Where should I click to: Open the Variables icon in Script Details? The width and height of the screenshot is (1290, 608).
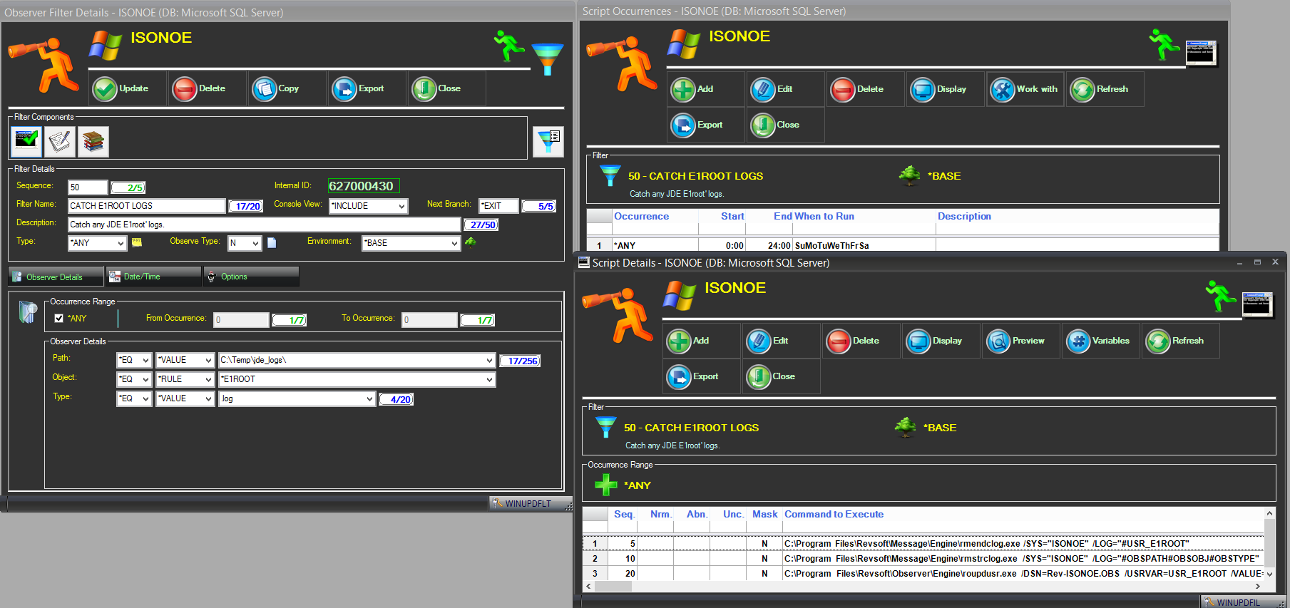[x=1078, y=341]
